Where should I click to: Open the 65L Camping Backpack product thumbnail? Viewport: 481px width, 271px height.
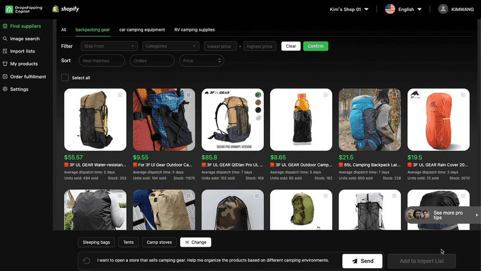click(x=369, y=120)
